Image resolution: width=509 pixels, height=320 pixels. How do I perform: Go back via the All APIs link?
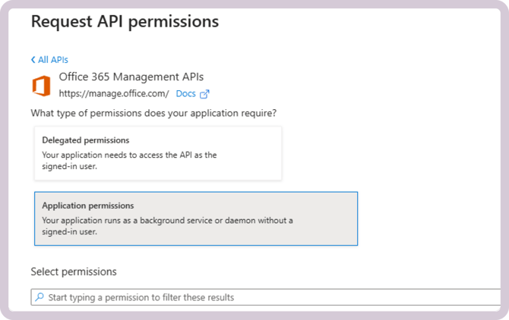click(x=49, y=60)
